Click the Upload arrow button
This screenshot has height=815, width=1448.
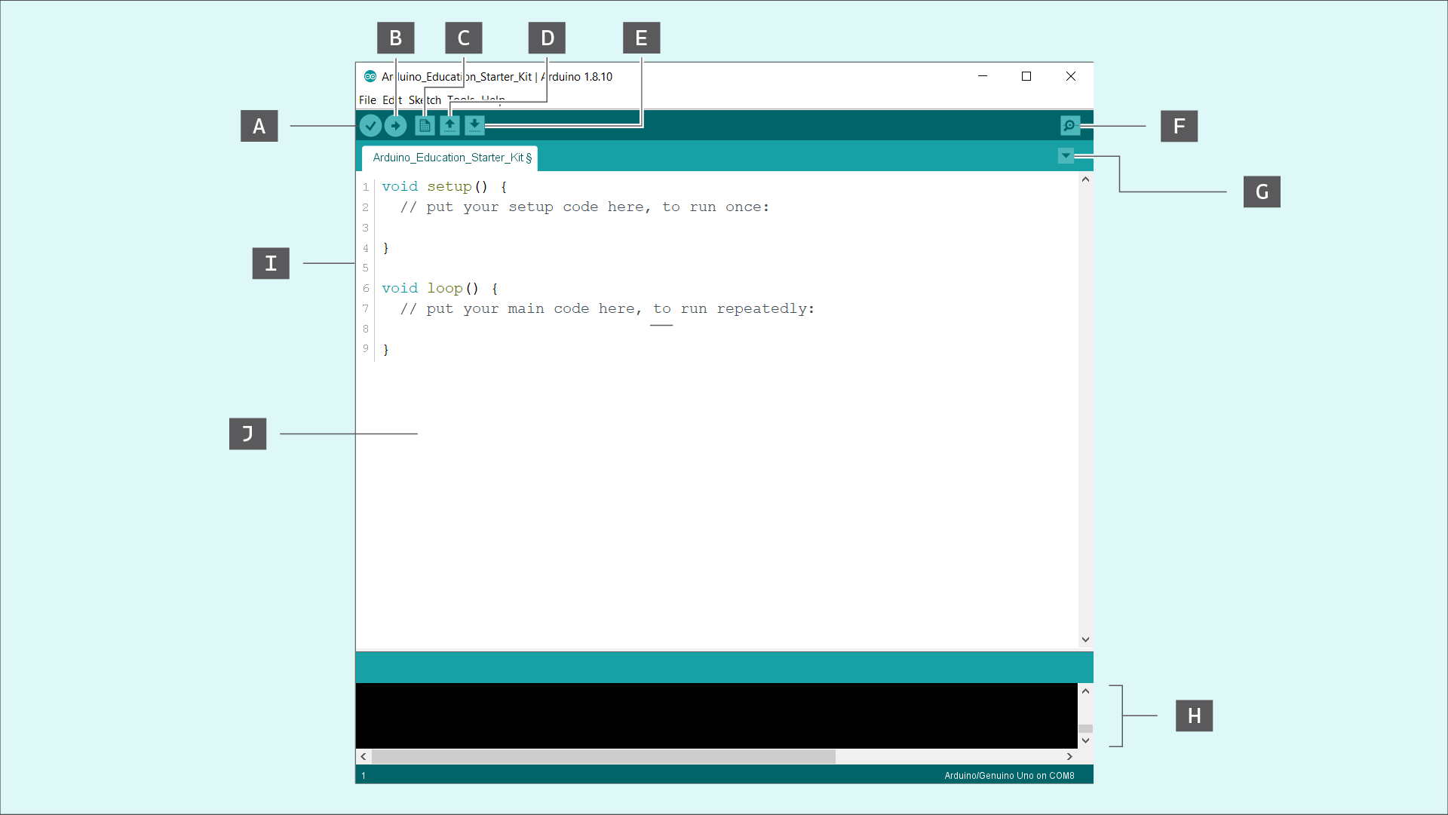click(x=395, y=126)
